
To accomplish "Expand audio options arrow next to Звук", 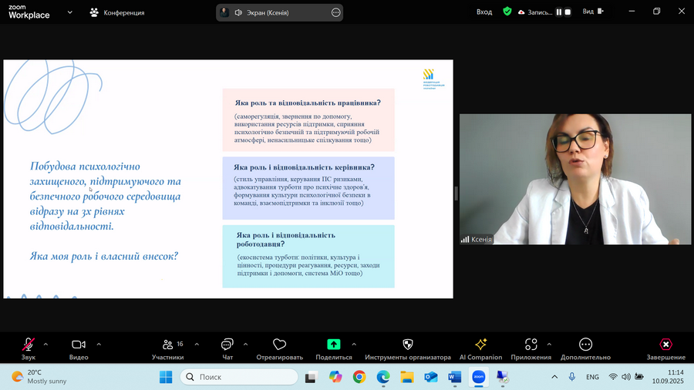I will (x=45, y=344).
